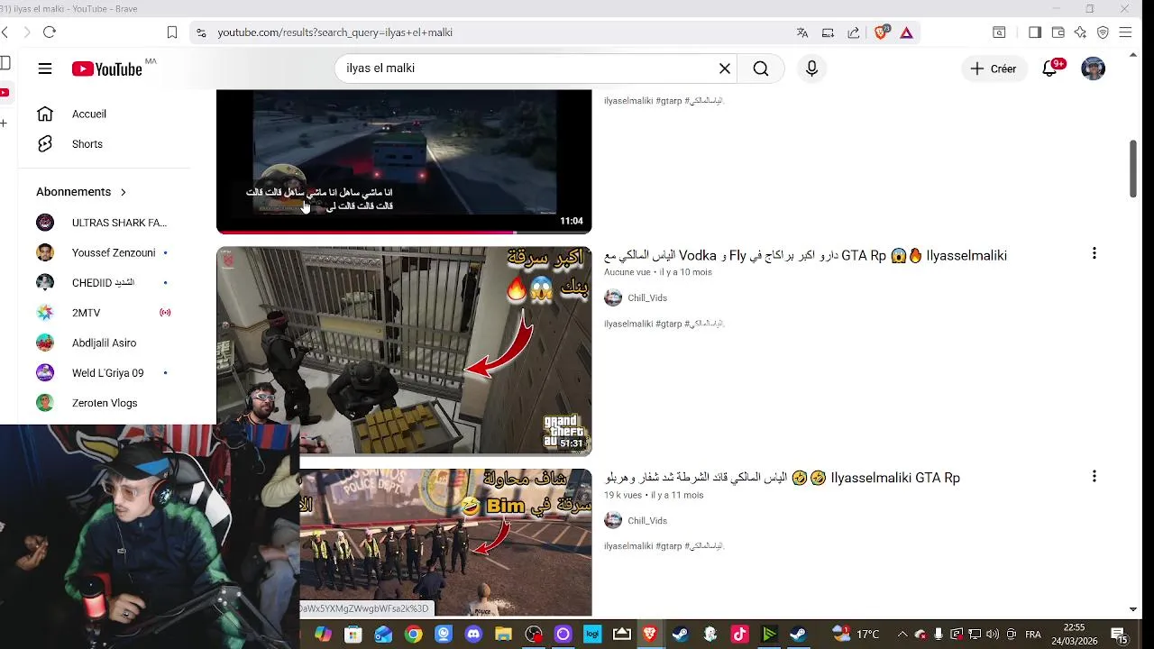Open the YouTube hamburger guide menu
This screenshot has height=649, width=1154.
pos(45,69)
